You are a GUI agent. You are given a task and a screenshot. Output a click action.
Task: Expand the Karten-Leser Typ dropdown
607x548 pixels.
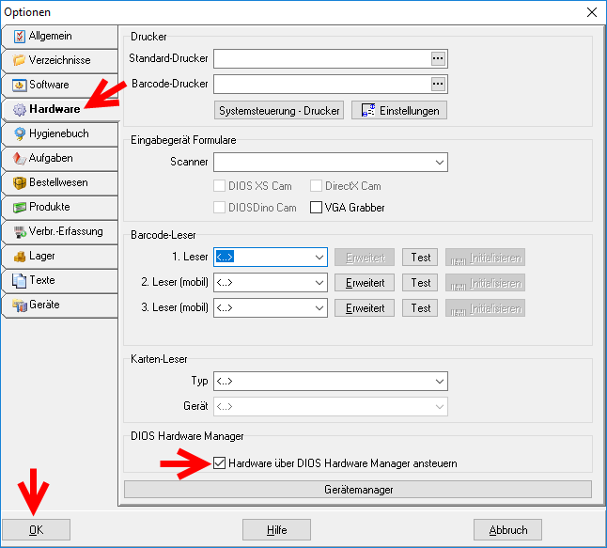(439, 382)
